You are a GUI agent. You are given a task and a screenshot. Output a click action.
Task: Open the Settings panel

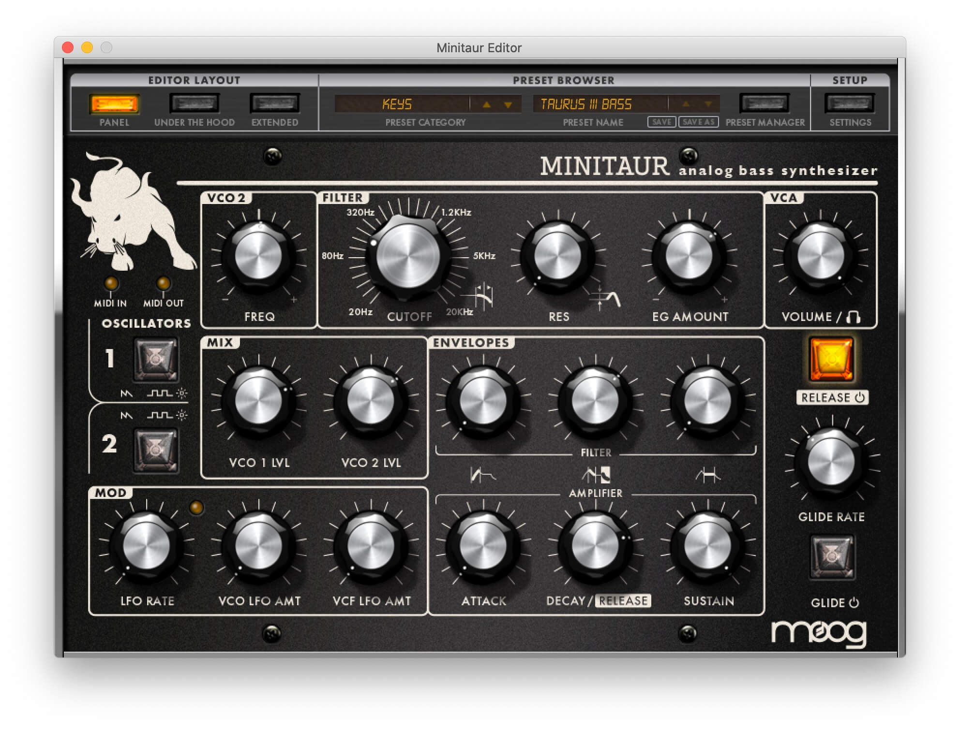849,102
